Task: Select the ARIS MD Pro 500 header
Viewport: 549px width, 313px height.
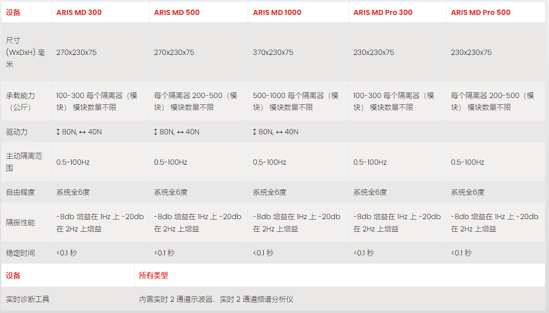Action: tap(480, 13)
